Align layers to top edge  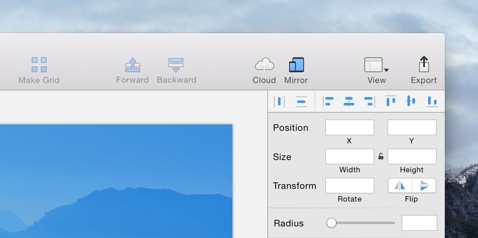[x=391, y=101]
